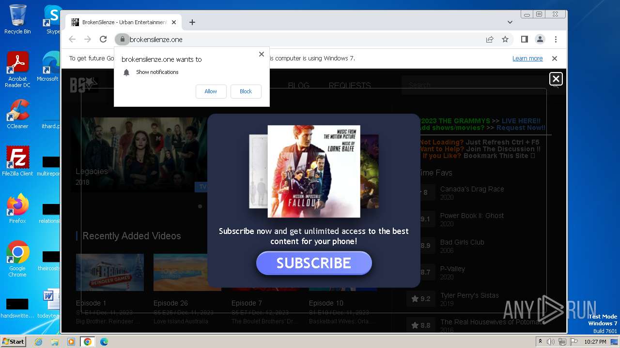
Task: Open The Real Housewives of Potomac entry
Action: point(491,322)
